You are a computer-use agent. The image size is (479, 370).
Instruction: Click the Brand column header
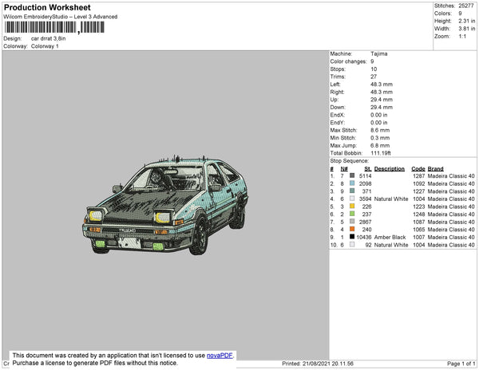click(x=435, y=169)
